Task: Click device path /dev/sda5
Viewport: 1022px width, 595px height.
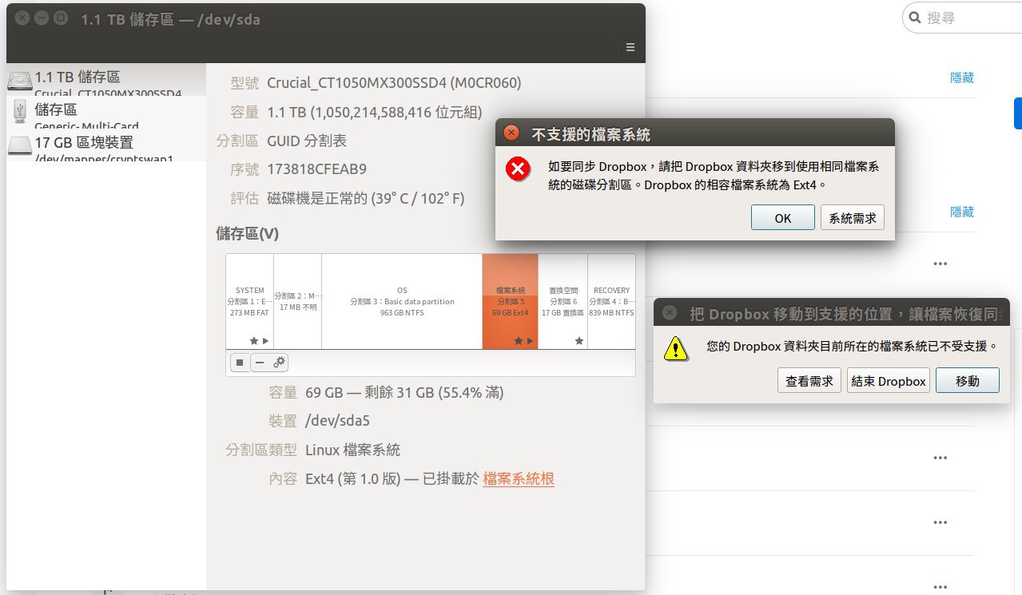Action: 338,421
